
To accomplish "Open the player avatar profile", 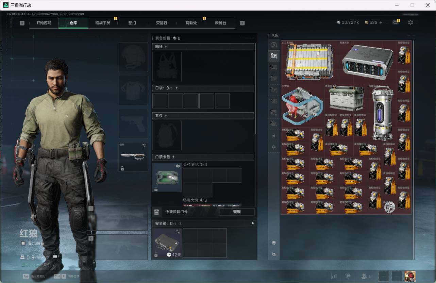I will (x=410, y=276).
